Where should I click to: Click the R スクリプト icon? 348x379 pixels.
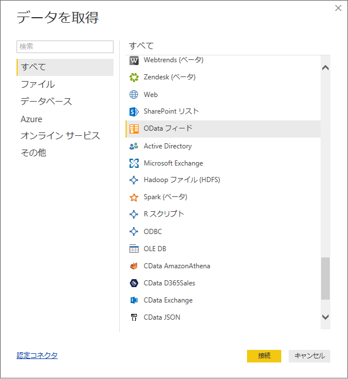[134, 215]
